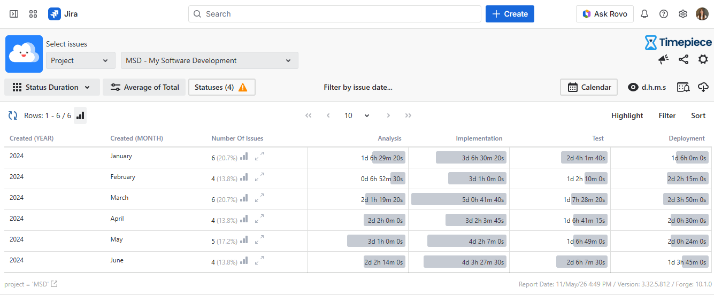Open the help question mark icon
This screenshot has width=714, height=295.
click(664, 14)
